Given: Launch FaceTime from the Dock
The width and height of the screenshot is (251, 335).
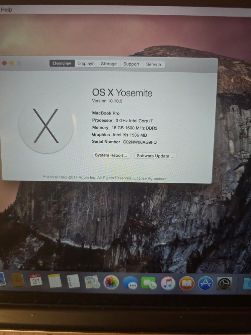Looking at the screenshot, I should 149,283.
